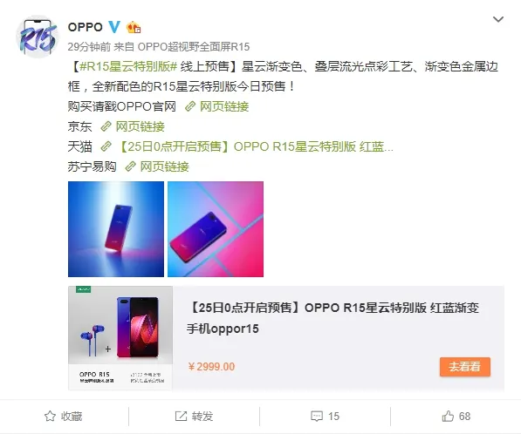Image resolution: width=521 pixels, height=434 pixels.
Task: Click the orange 去看看 button
Action: [x=465, y=367]
